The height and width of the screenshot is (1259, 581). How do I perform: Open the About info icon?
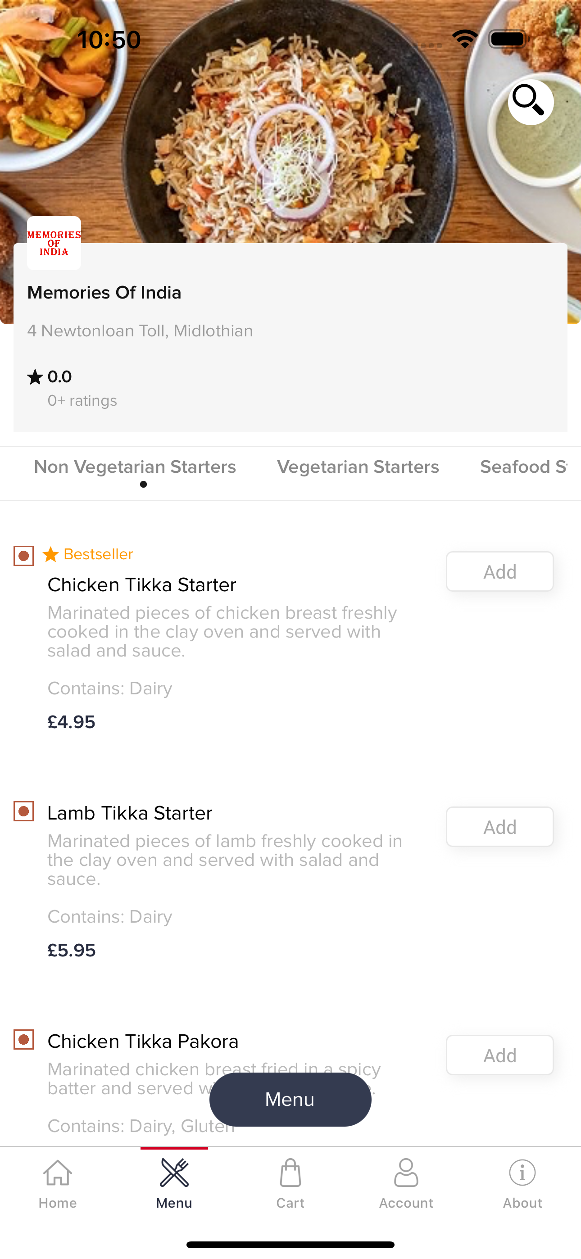(522, 1173)
